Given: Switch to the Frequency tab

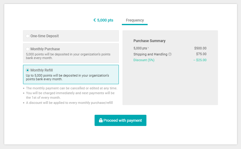Looking at the screenshot, I should pos(135,20).
